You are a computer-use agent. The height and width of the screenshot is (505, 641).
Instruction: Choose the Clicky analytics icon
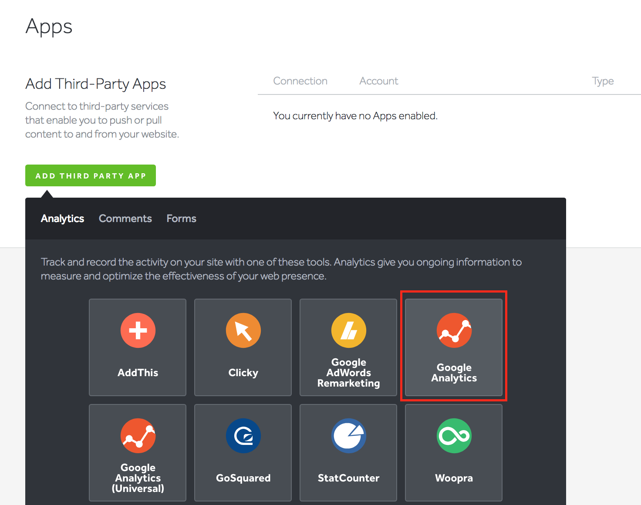(x=243, y=330)
